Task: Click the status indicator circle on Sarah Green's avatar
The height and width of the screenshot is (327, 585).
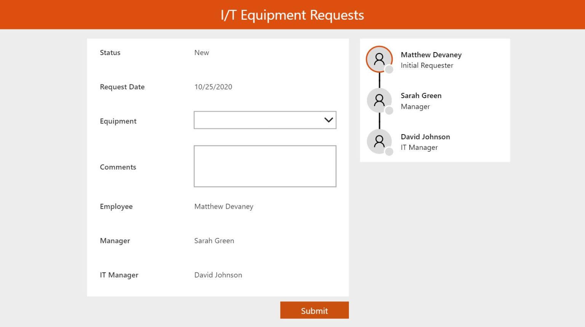Action: (x=388, y=110)
